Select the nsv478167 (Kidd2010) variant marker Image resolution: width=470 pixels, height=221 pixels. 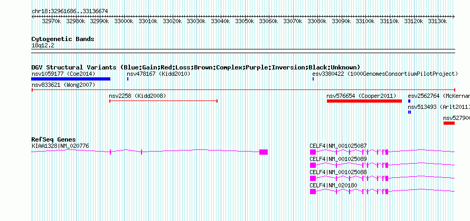(128, 79)
